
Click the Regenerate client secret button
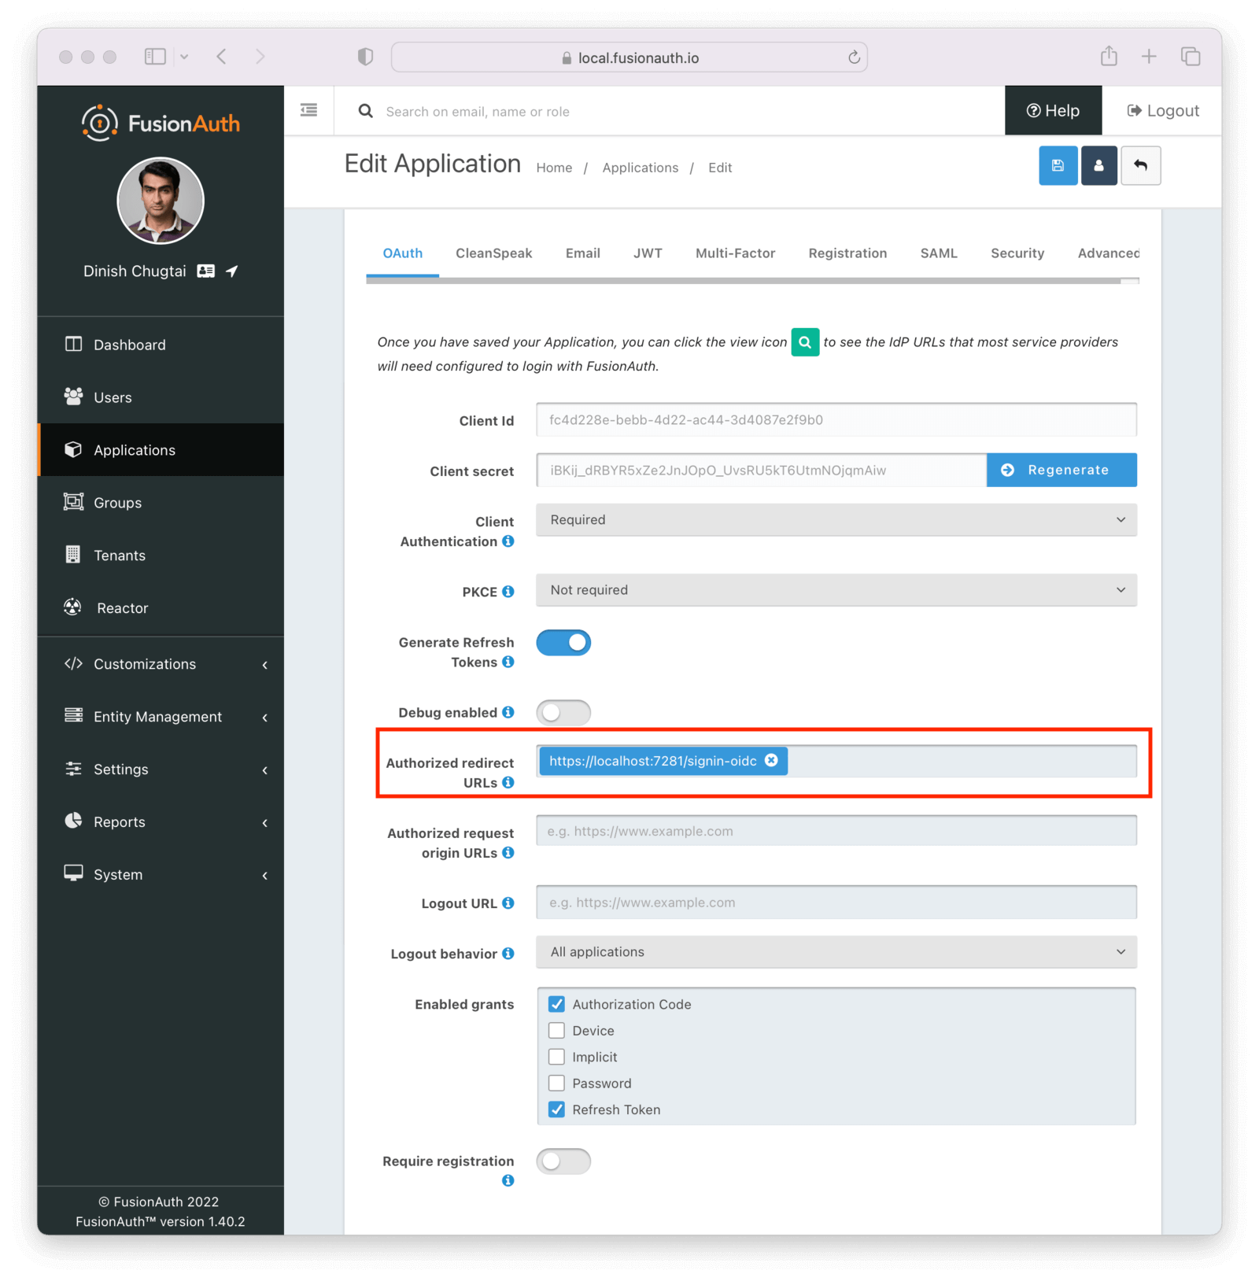tap(1061, 470)
